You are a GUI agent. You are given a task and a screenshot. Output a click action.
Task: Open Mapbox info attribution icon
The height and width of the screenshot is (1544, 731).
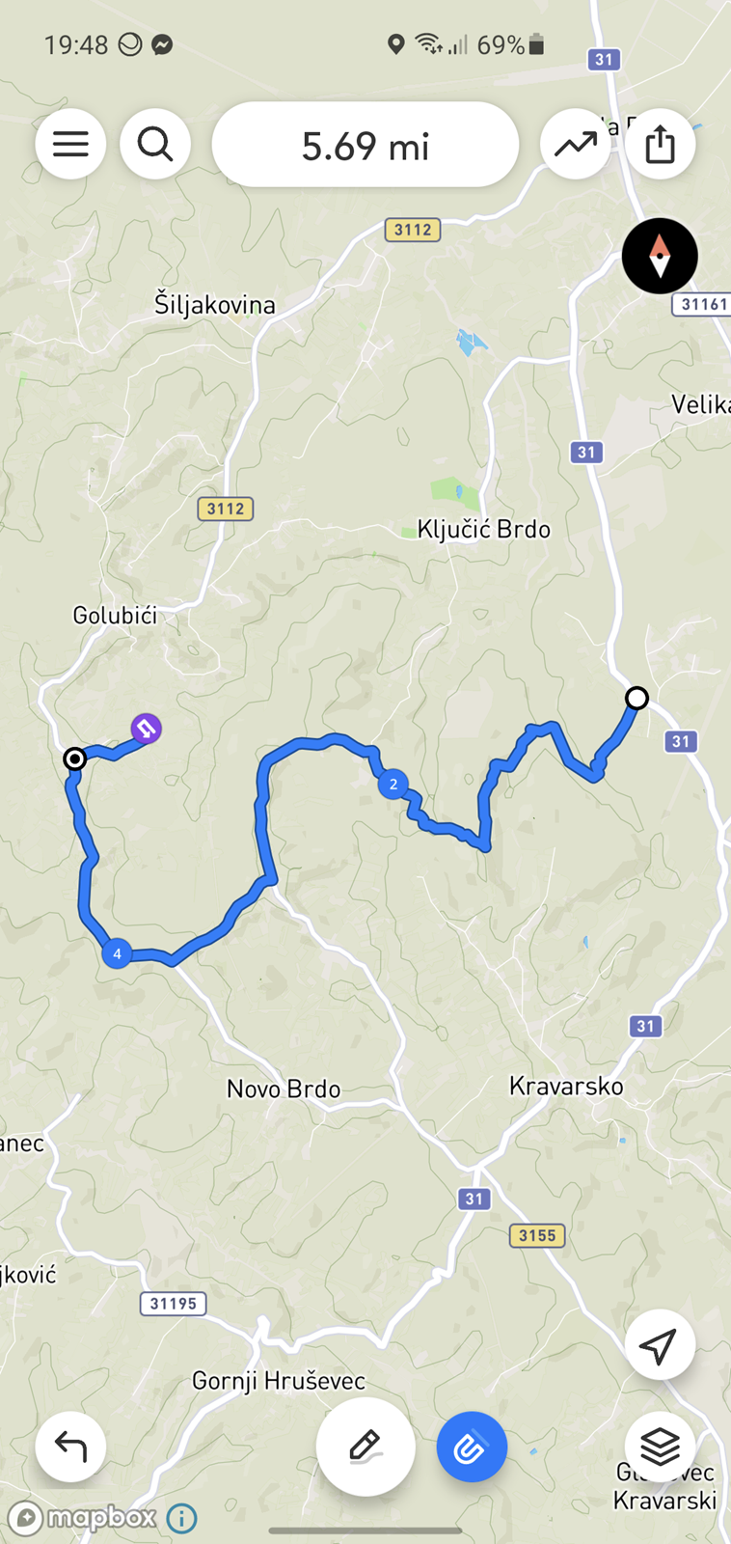coord(181,1519)
